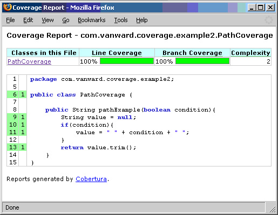
Task: Click the Line Coverage column header
Action: click(117, 53)
